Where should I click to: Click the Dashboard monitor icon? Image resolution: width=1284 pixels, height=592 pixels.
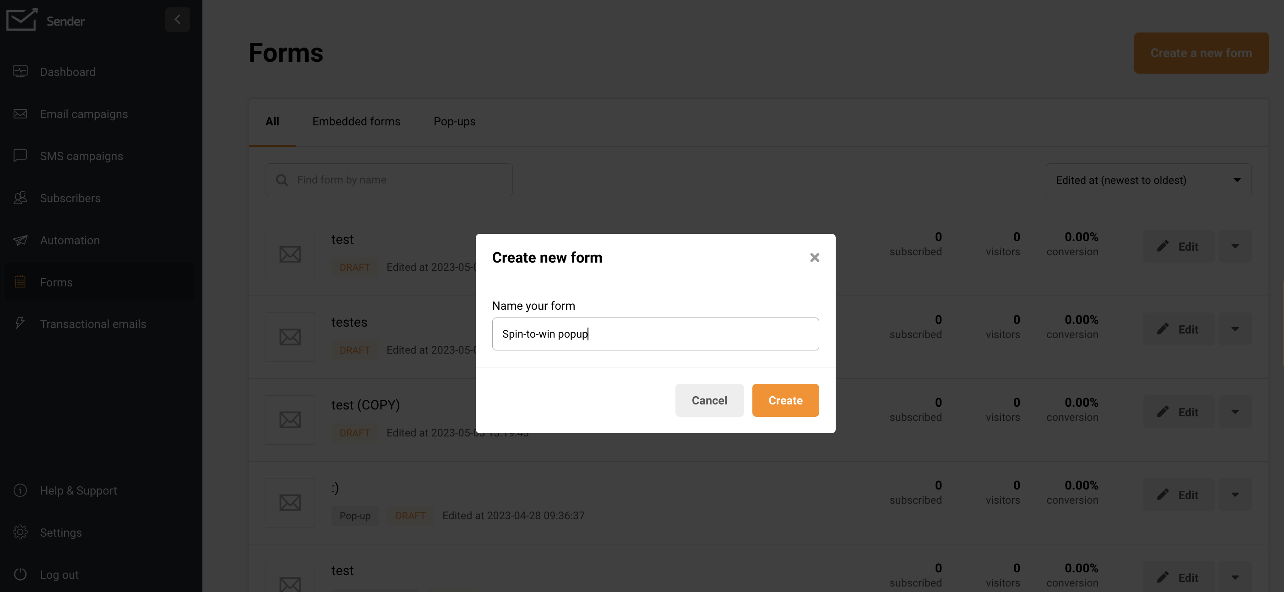click(x=21, y=72)
